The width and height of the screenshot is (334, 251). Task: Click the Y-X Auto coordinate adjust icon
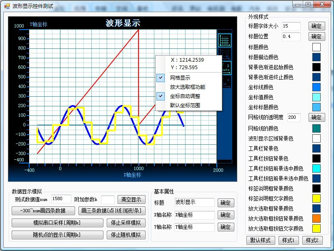[226, 68]
